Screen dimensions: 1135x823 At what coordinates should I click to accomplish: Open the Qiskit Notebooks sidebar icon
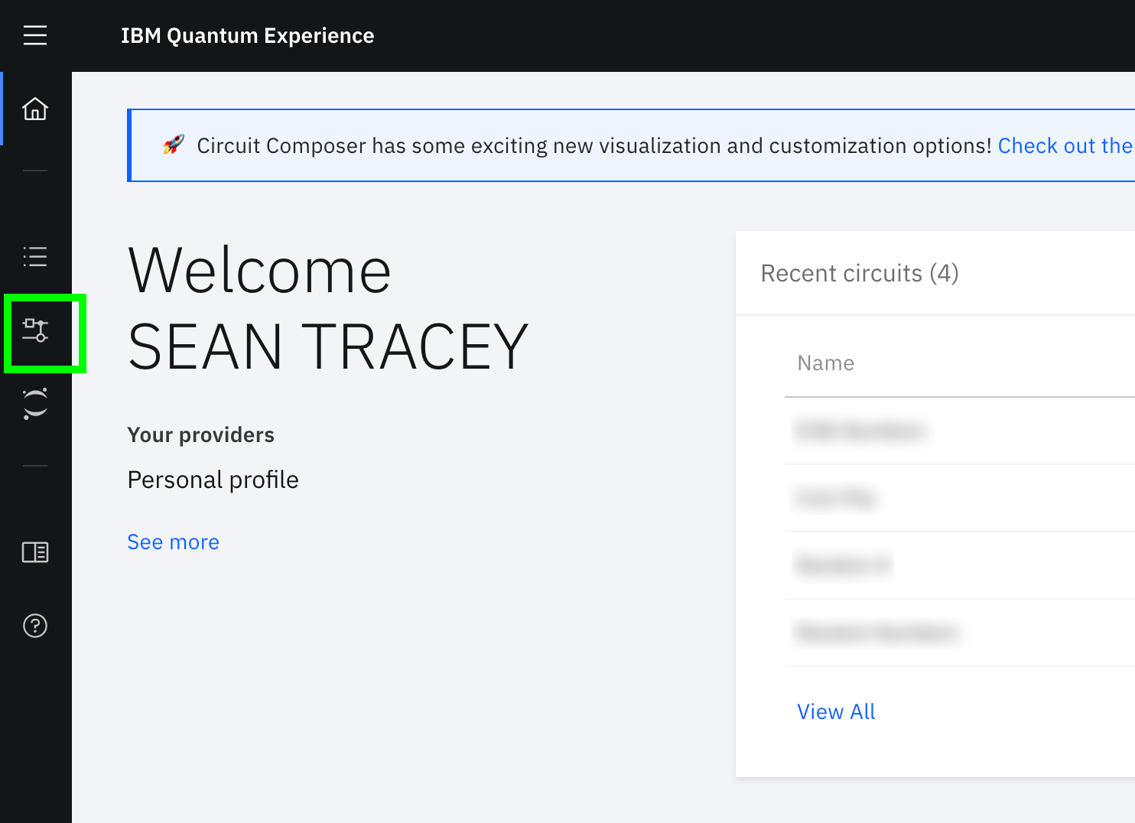tap(35, 404)
